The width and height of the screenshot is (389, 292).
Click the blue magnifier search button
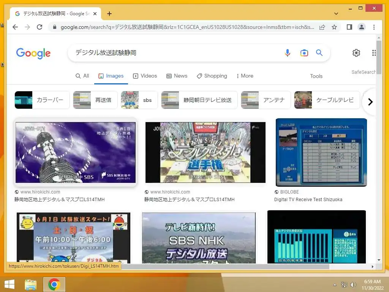[x=319, y=52]
